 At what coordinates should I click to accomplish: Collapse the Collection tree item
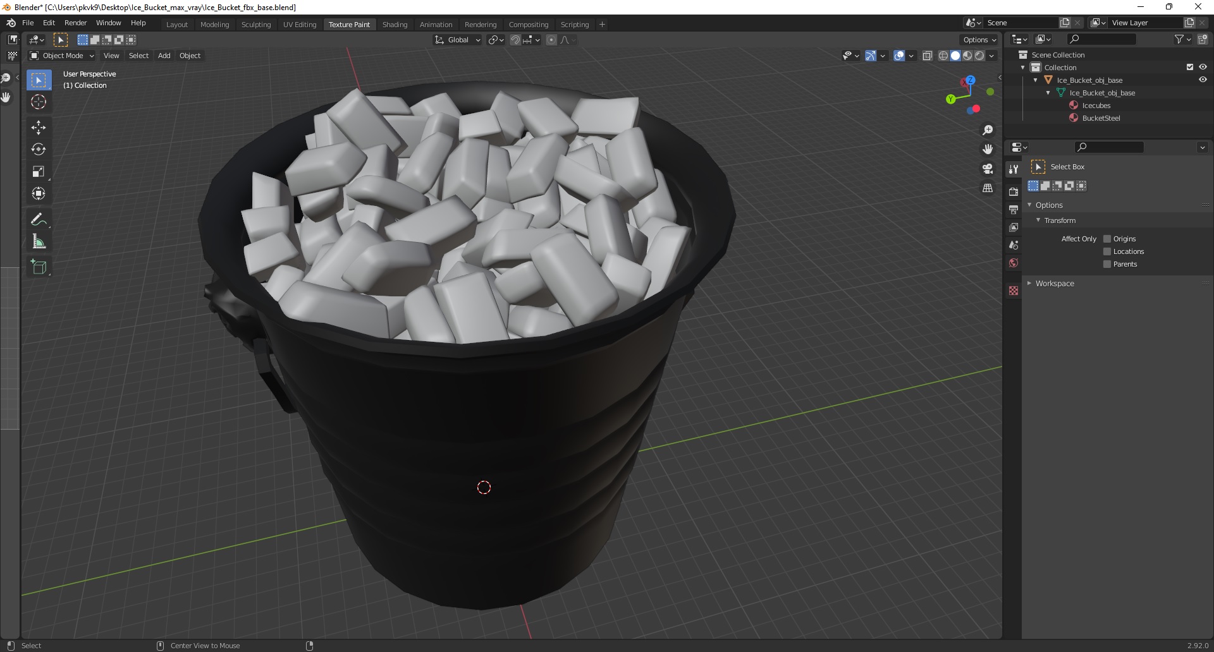pos(1023,68)
